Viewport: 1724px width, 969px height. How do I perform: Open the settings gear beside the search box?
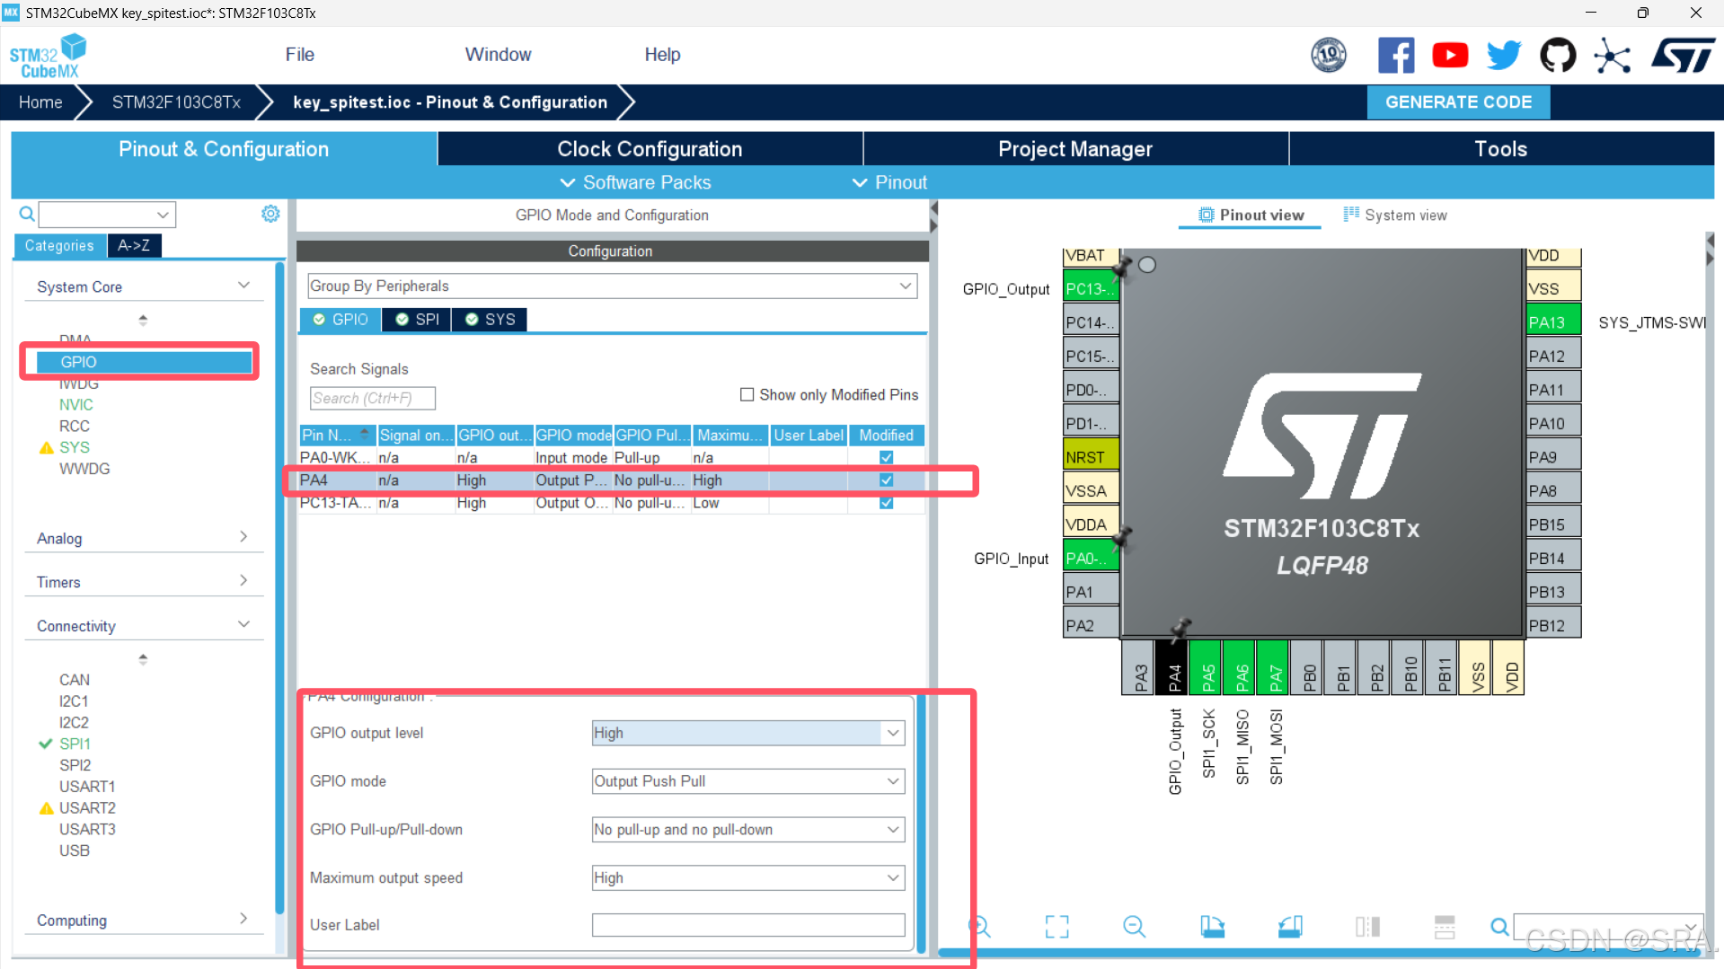click(270, 214)
